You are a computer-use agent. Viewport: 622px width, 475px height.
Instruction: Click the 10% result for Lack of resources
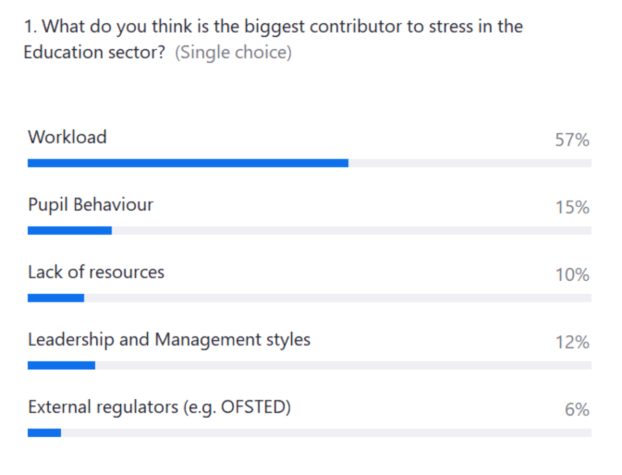pyautogui.click(x=572, y=275)
